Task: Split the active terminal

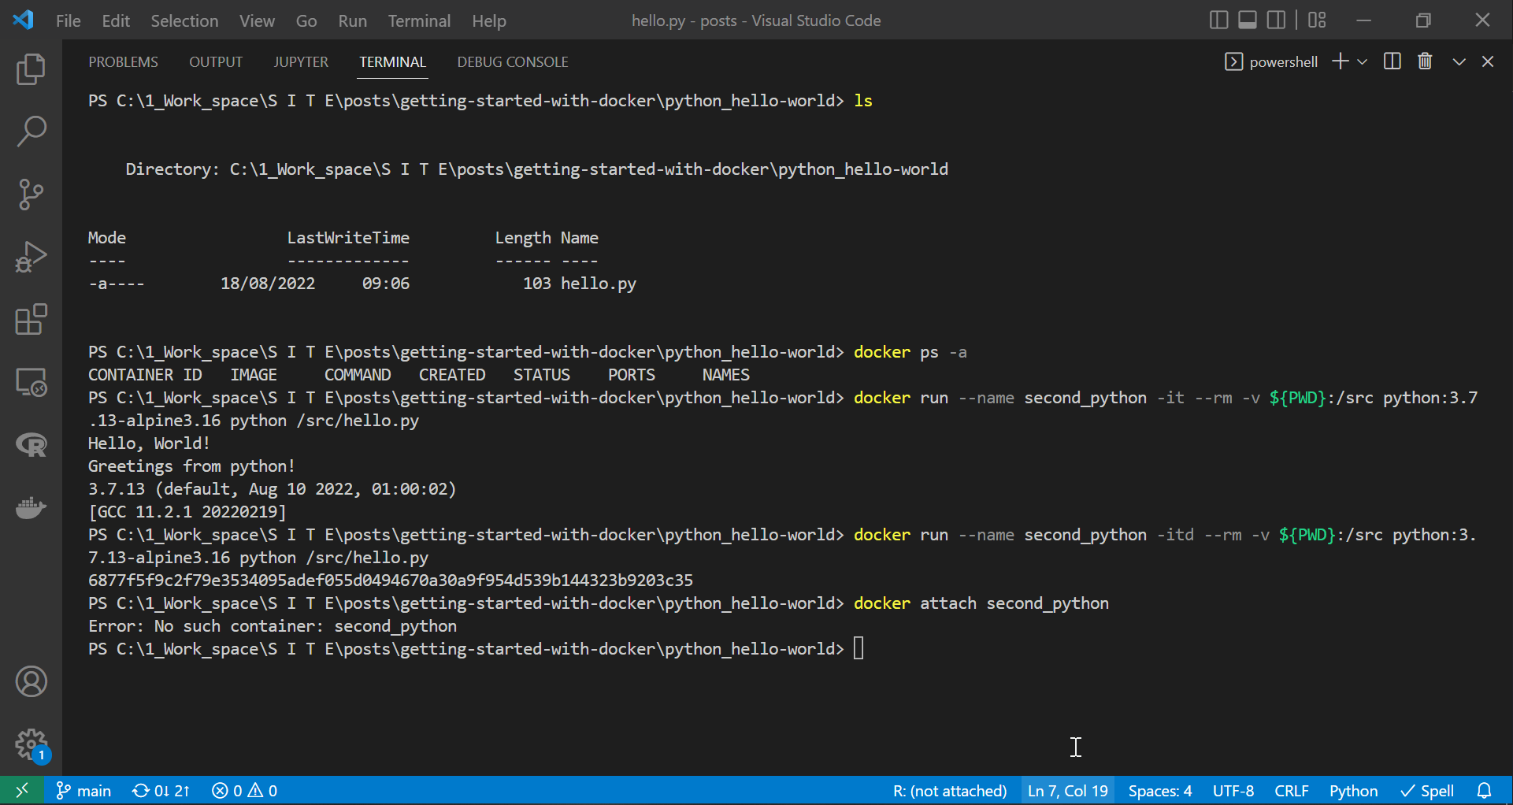Action: (1392, 61)
